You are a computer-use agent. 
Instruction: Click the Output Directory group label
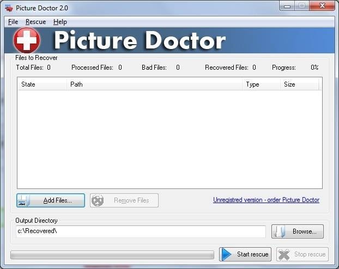37,221
